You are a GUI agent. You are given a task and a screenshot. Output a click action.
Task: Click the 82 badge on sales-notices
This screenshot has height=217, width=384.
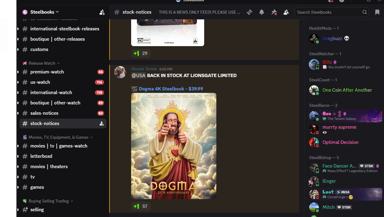[101, 113]
